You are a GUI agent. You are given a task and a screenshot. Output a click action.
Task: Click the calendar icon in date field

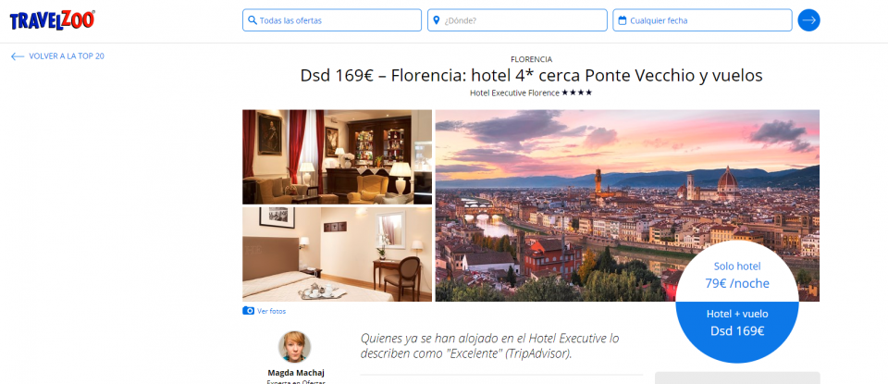[x=622, y=20]
